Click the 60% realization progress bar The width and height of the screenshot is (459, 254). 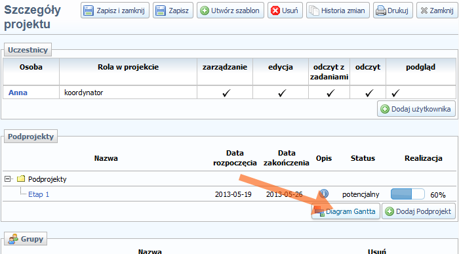(408, 194)
